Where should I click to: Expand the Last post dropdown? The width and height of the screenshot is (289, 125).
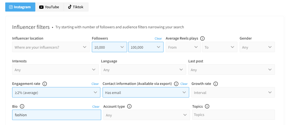pyautogui.click(x=231, y=70)
